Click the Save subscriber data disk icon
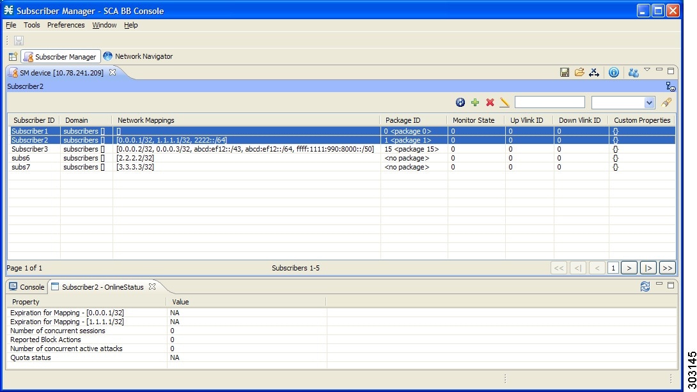The image size is (697, 392). [565, 72]
